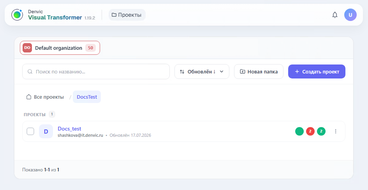368x190 pixels.
Task: Open the Docs_test project link
Action: tap(69, 129)
